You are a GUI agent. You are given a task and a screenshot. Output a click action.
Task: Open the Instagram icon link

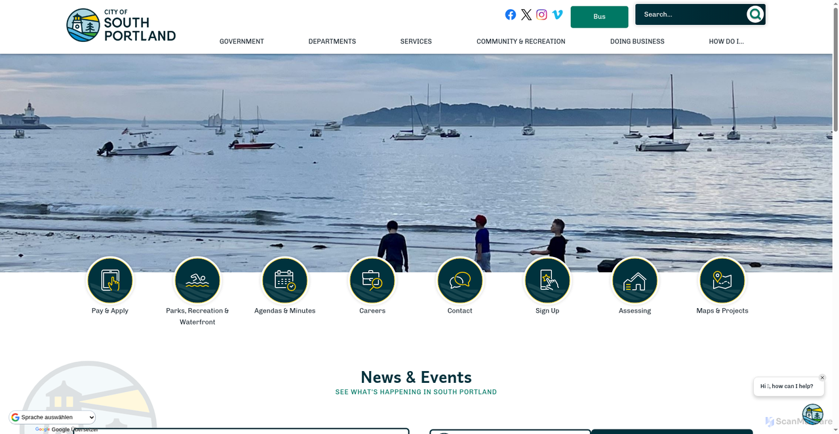coord(541,14)
